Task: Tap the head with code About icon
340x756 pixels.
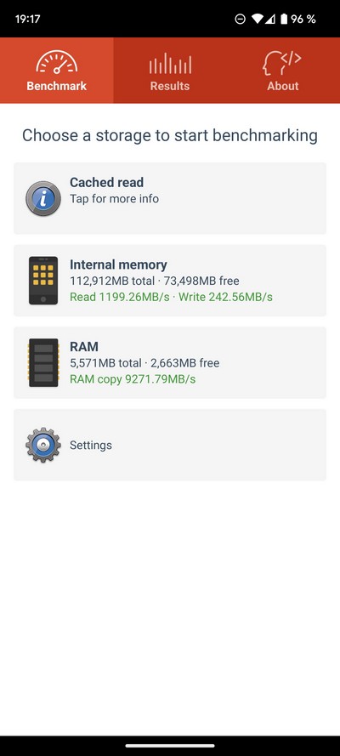Action: pyautogui.click(x=283, y=63)
